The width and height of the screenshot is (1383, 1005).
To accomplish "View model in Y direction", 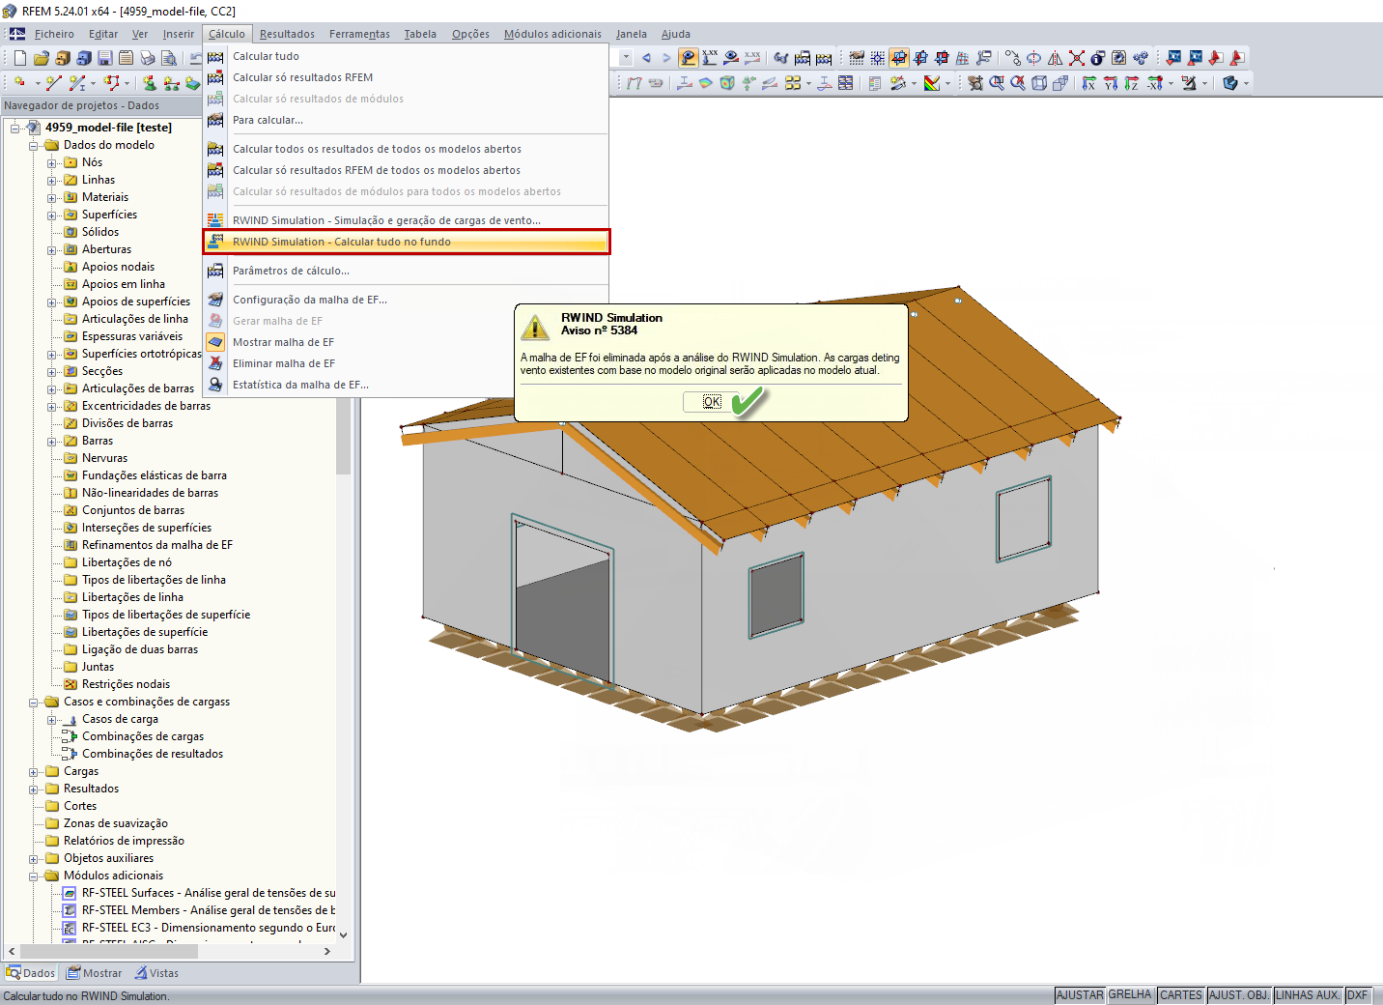I will (x=1111, y=83).
